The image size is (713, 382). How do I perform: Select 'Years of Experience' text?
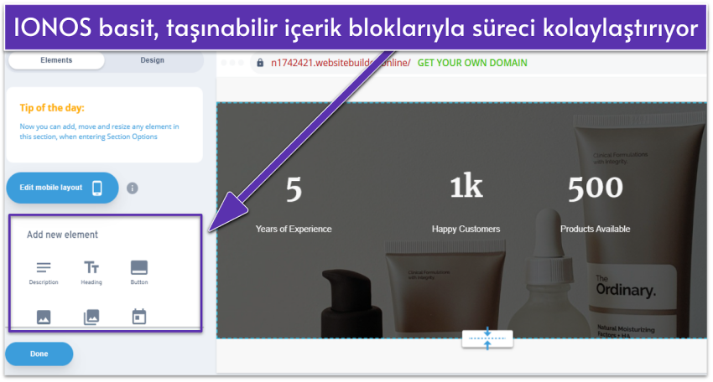(x=294, y=229)
